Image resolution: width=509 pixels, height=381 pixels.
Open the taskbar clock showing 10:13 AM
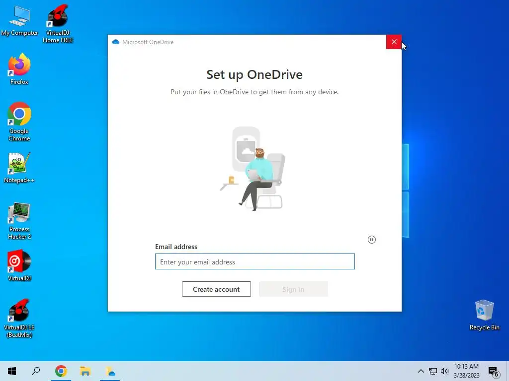tap(466, 371)
